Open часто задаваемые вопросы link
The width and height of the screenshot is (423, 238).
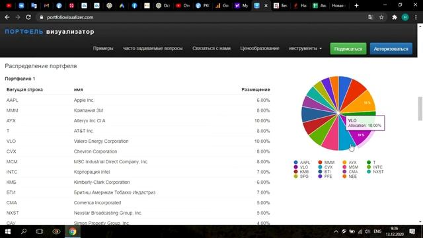coord(153,48)
